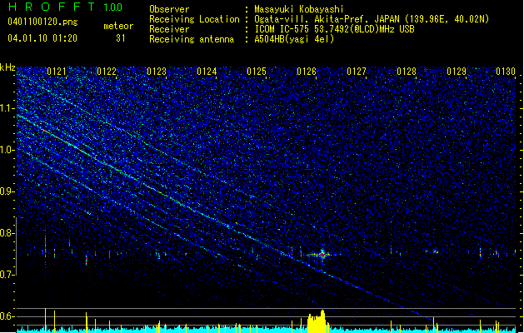Click the 0.6 frequency axis label
Image resolution: width=524 pixels, height=333 pixels.
coord(7,316)
